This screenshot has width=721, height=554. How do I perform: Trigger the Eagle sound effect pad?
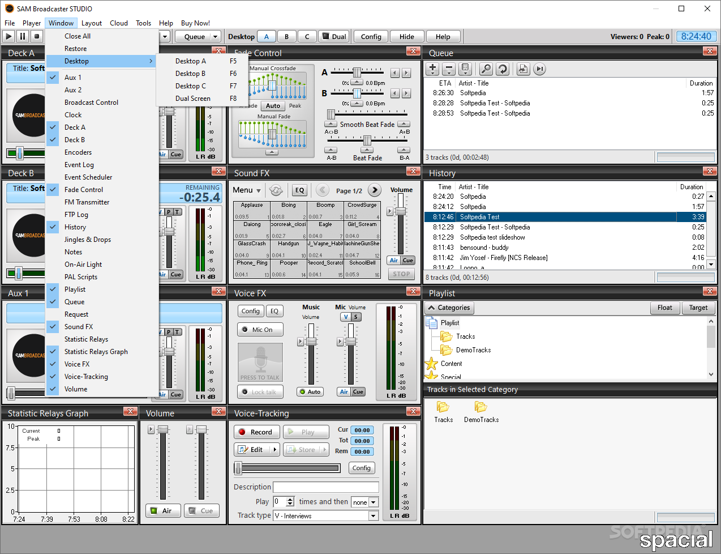325,230
